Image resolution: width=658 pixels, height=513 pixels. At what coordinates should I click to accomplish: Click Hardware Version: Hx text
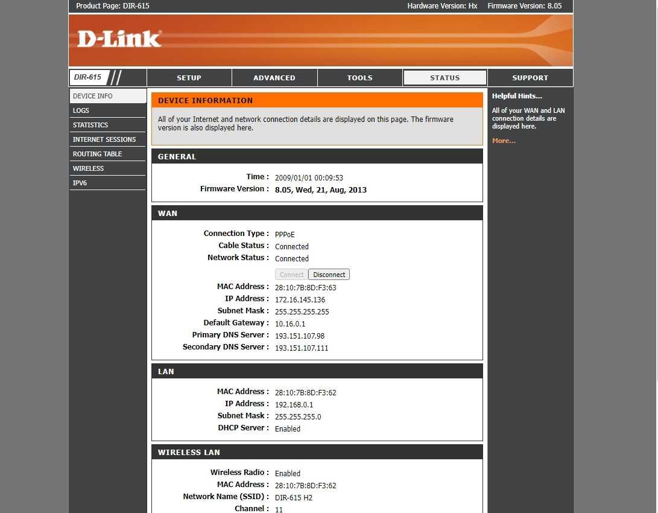pos(442,6)
